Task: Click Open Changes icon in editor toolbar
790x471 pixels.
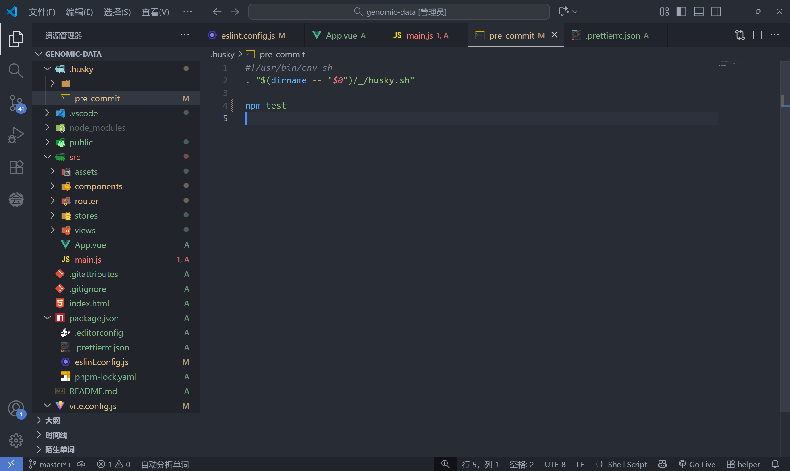Action: point(740,35)
